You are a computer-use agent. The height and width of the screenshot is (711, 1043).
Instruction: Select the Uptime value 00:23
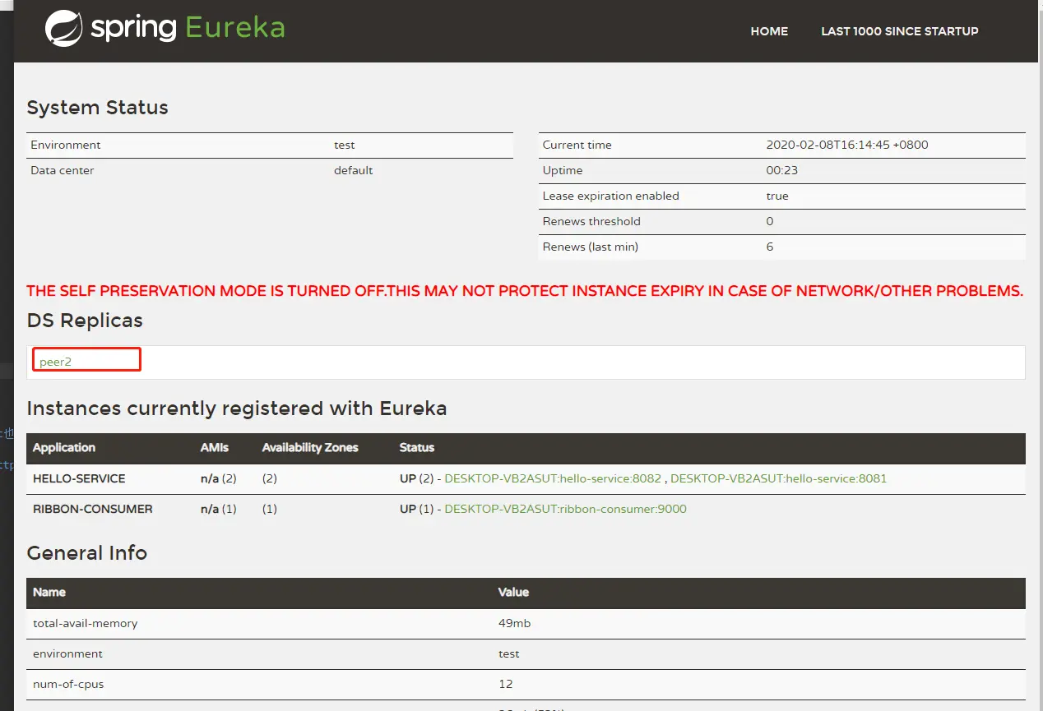click(782, 170)
